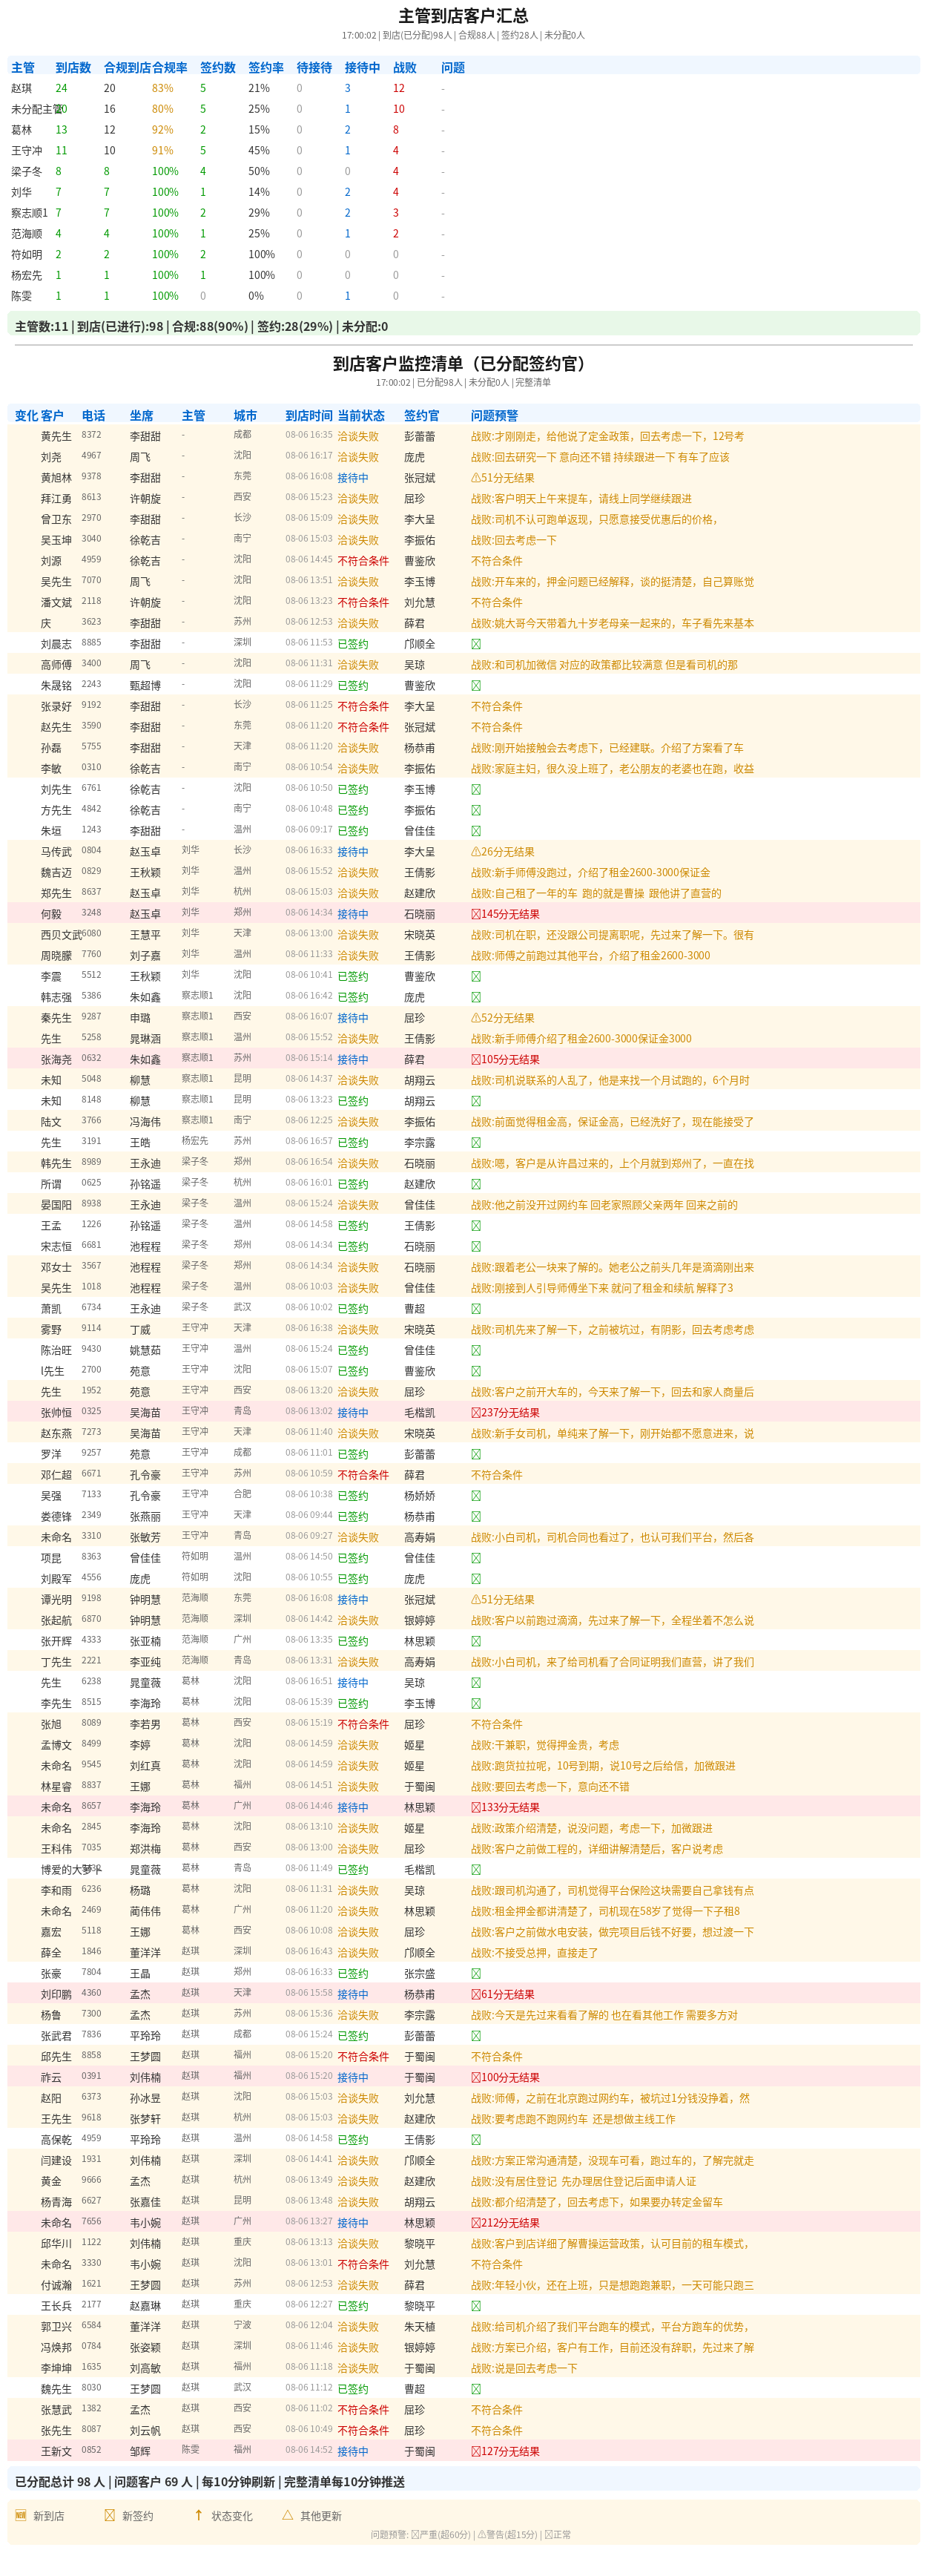The height and width of the screenshot is (2576, 927).
Task: Click the 主管到店客户汇总 title
Action: 463,16
